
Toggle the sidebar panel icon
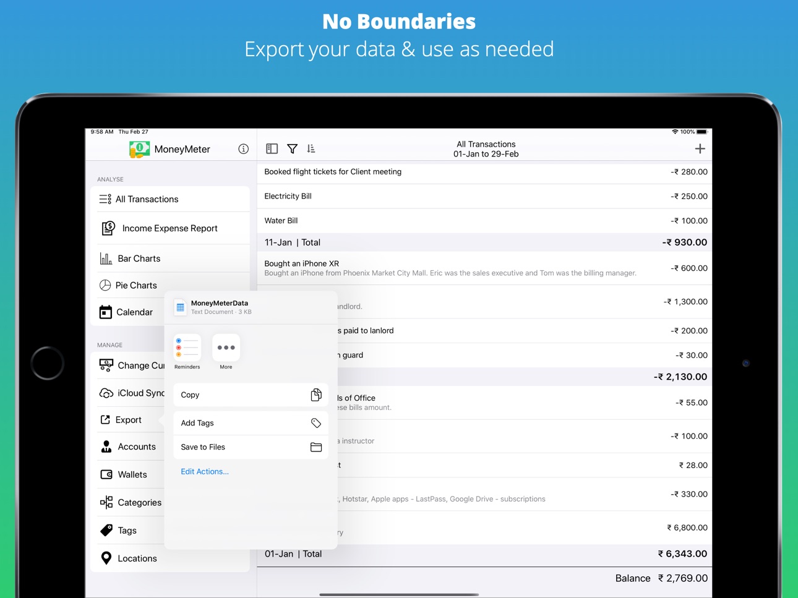pos(272,148)
